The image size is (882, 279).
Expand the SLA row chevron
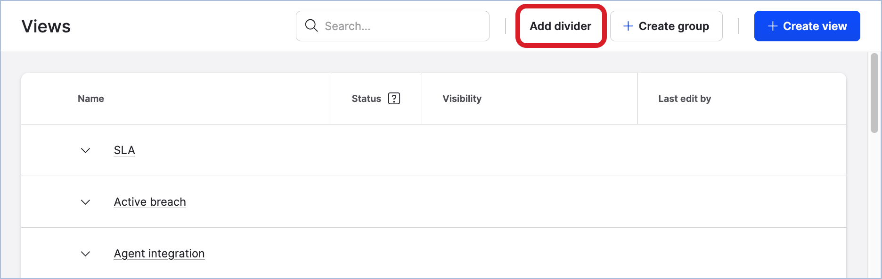85,151
